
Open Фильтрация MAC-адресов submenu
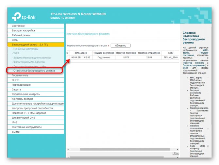tap(28, 62)
